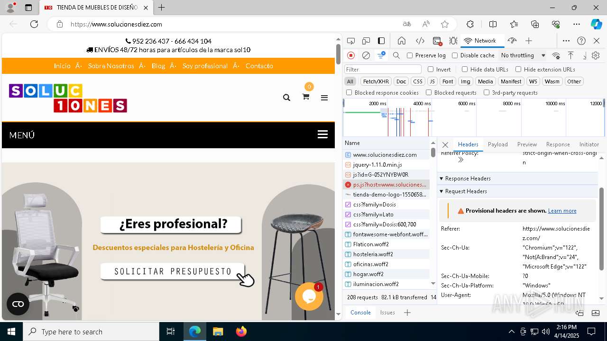Select the Headers tab

(468, 144)
